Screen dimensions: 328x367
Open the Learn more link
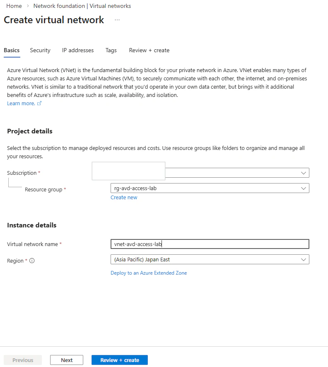click(21, 103)
